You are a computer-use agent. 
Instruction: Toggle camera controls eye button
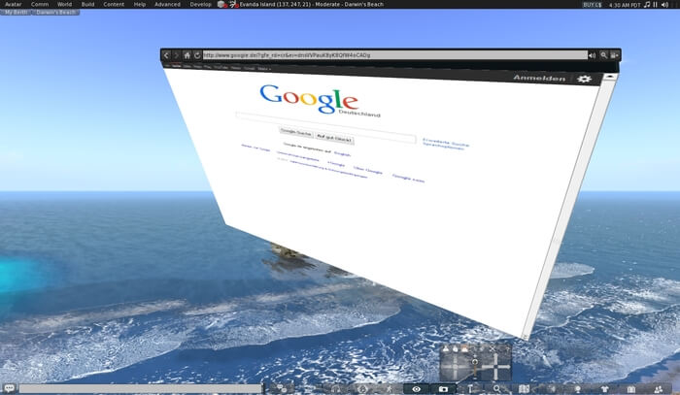pos(417,389)
